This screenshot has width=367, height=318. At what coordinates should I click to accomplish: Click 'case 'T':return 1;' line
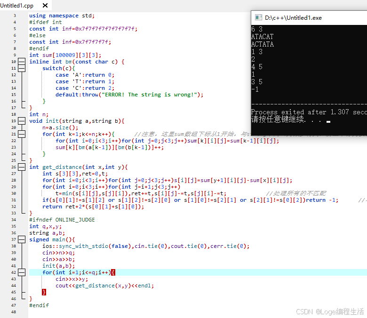tap(85, 81)
